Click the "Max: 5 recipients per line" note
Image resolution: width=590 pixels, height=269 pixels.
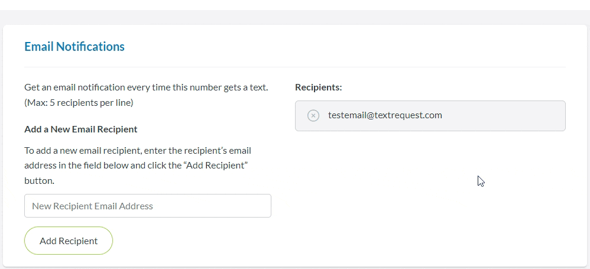pyautogui.click(x=79, y=103)
